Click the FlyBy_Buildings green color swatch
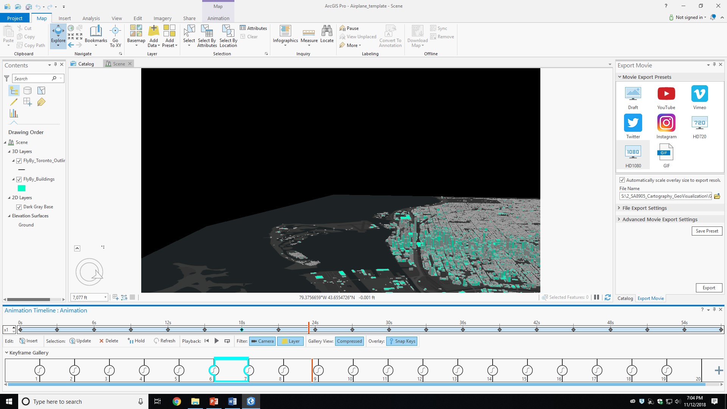Screen dimensions: 727x409 tap(22, 188)
